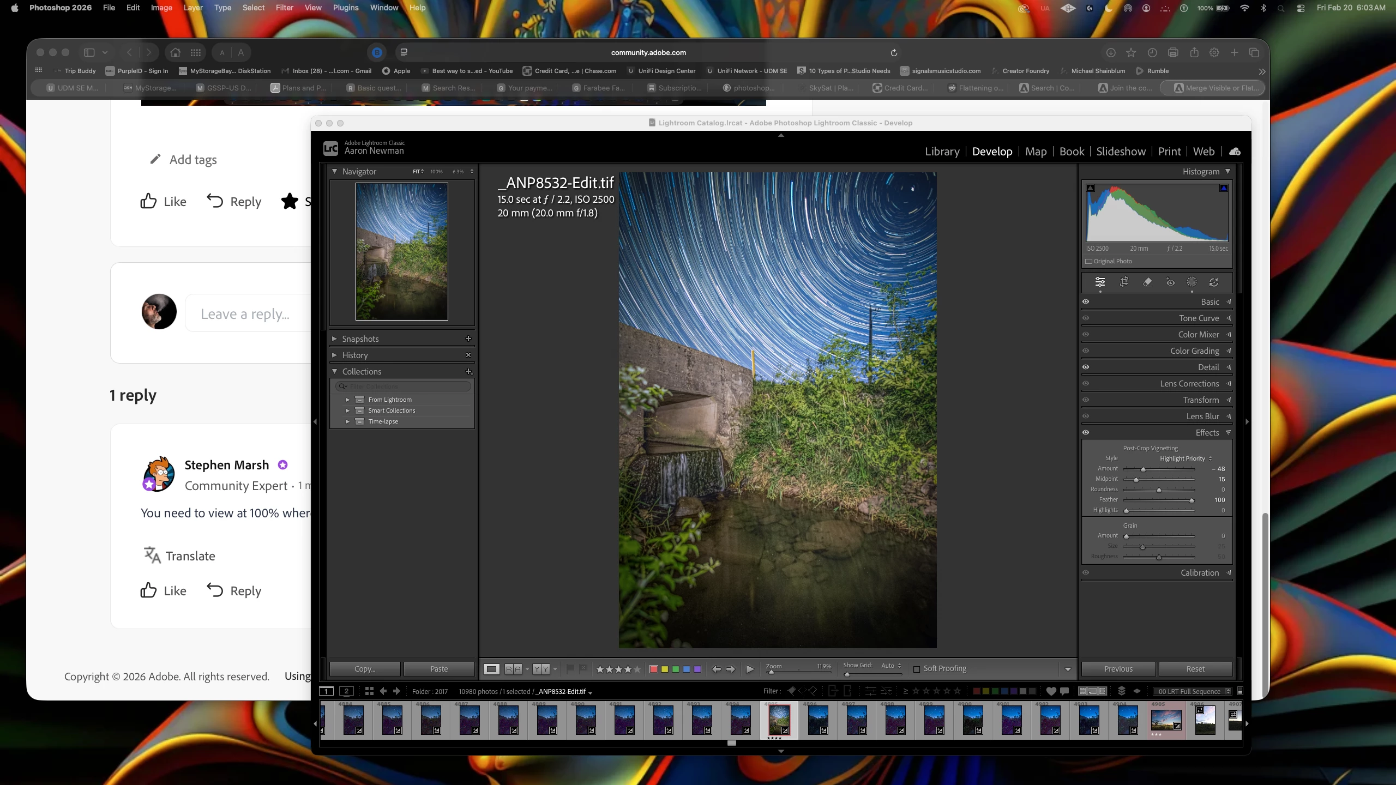Select the Crop and rotate tool

pos(1124,282)
